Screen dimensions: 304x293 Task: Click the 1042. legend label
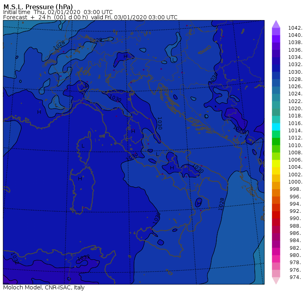295,28
